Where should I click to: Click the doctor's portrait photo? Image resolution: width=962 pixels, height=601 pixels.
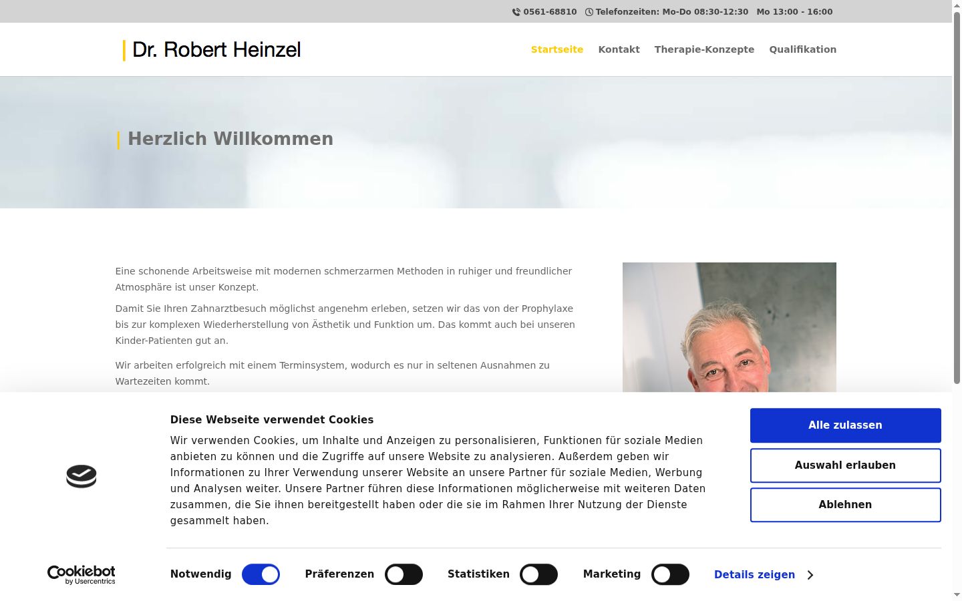pyautogui.click(x=729, y=327)
